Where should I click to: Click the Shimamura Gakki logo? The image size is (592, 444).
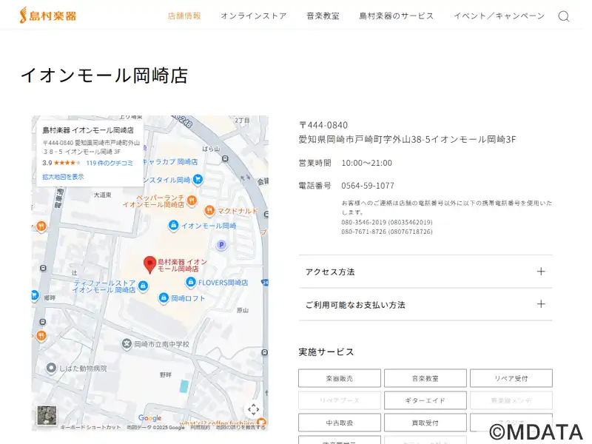[48, 15]
